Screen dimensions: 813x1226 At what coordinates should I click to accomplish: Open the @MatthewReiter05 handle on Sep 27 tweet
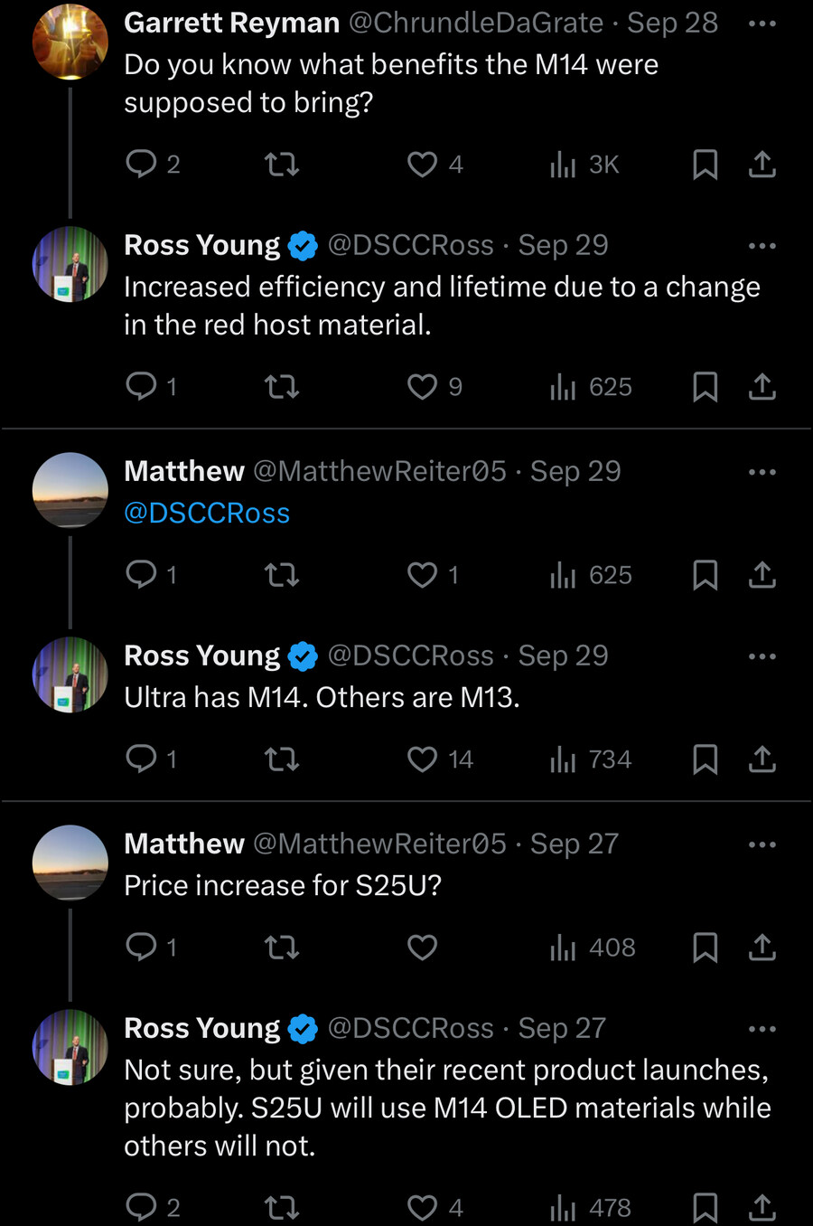[379, 844]
